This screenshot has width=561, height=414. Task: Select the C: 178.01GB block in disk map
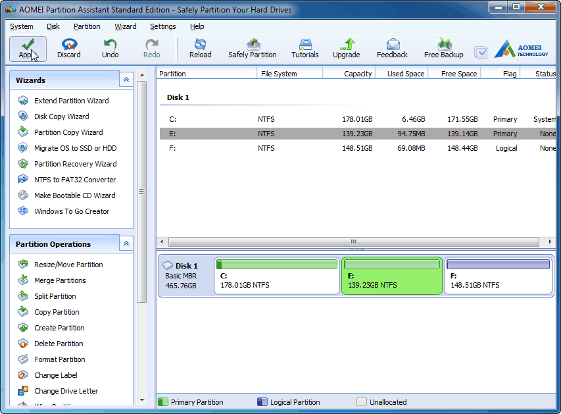[277, 276]
